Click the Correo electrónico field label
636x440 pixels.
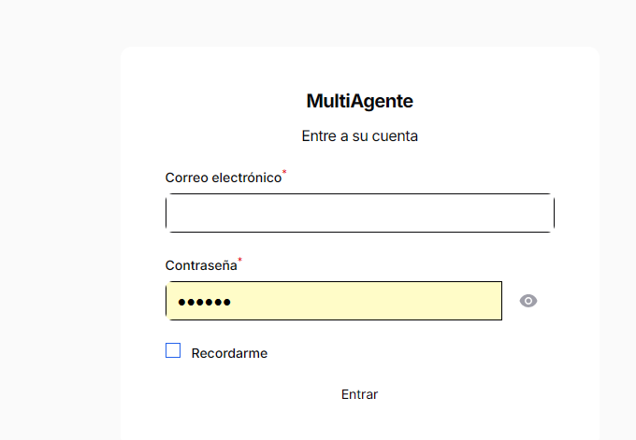[x=223, y=177]
